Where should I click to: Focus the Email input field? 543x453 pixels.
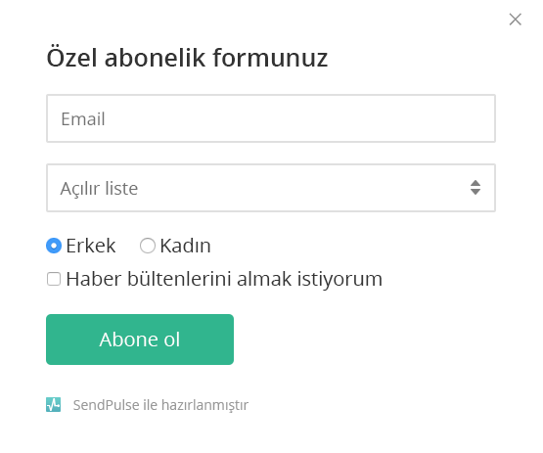tap(271, 118)
